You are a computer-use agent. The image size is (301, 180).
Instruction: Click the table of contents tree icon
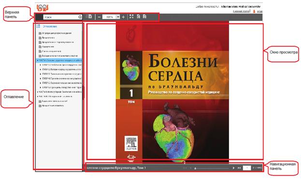point(38,26)
